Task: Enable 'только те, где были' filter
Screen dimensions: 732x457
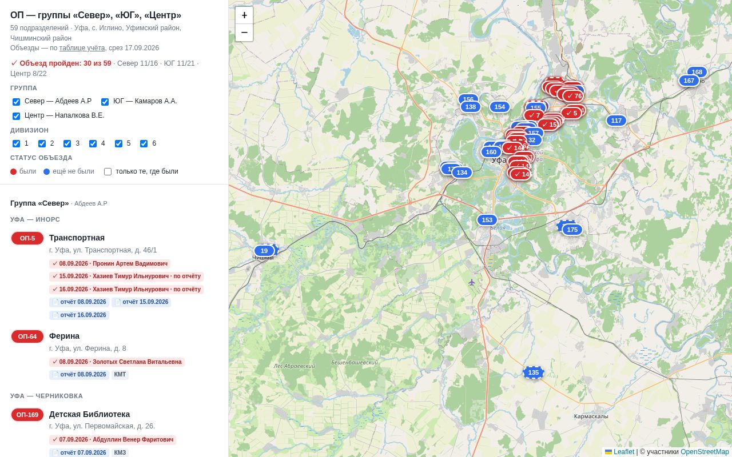Action: [x=108, y=171]
